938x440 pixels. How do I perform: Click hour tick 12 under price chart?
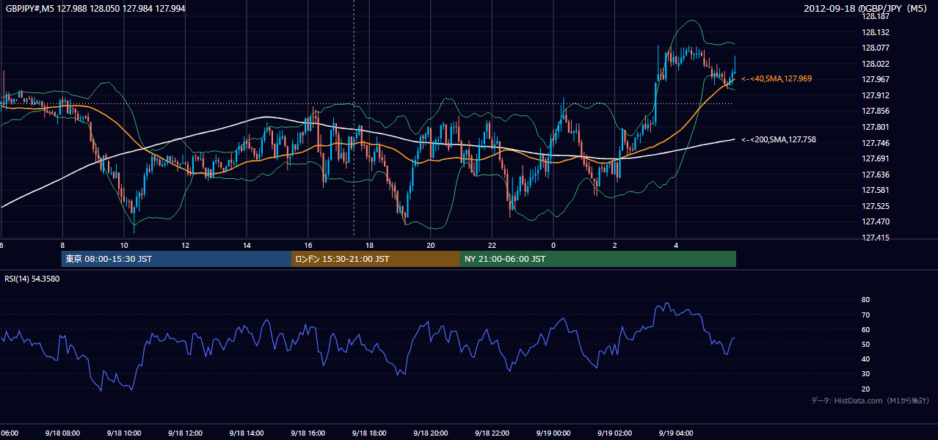pyautogui.click(x=186, y=245)
